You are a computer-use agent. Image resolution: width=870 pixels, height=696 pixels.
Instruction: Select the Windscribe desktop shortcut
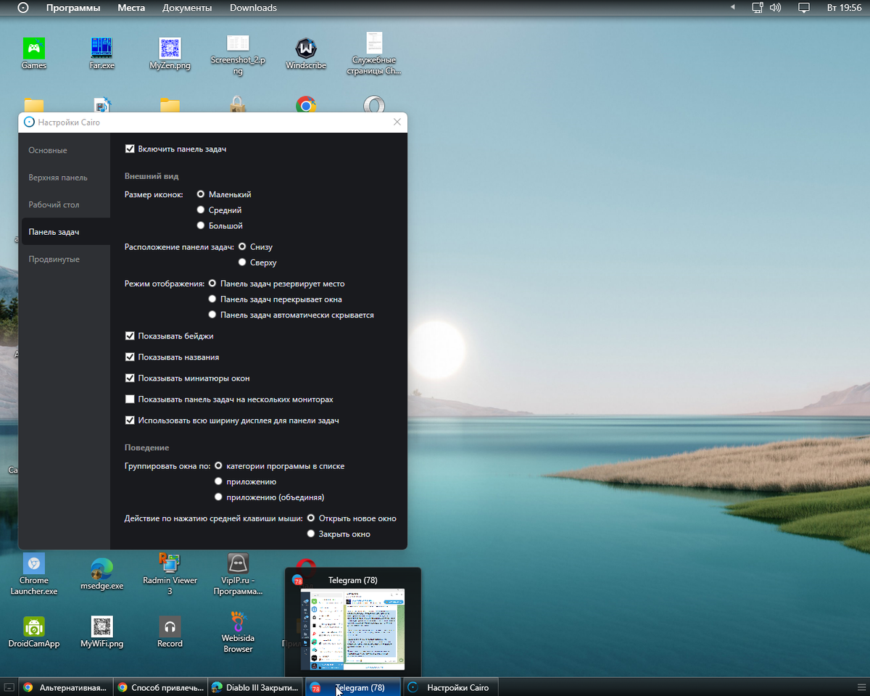click(306, 54)
